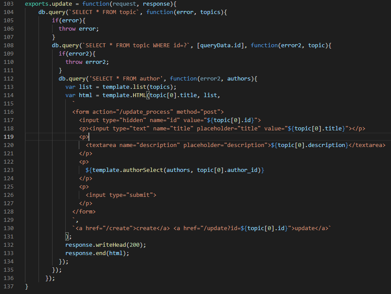This screenshot has height=294, width=391.
Task: Click the 'WHERE' keyword in the SQL string
Action: coord(161,45)
